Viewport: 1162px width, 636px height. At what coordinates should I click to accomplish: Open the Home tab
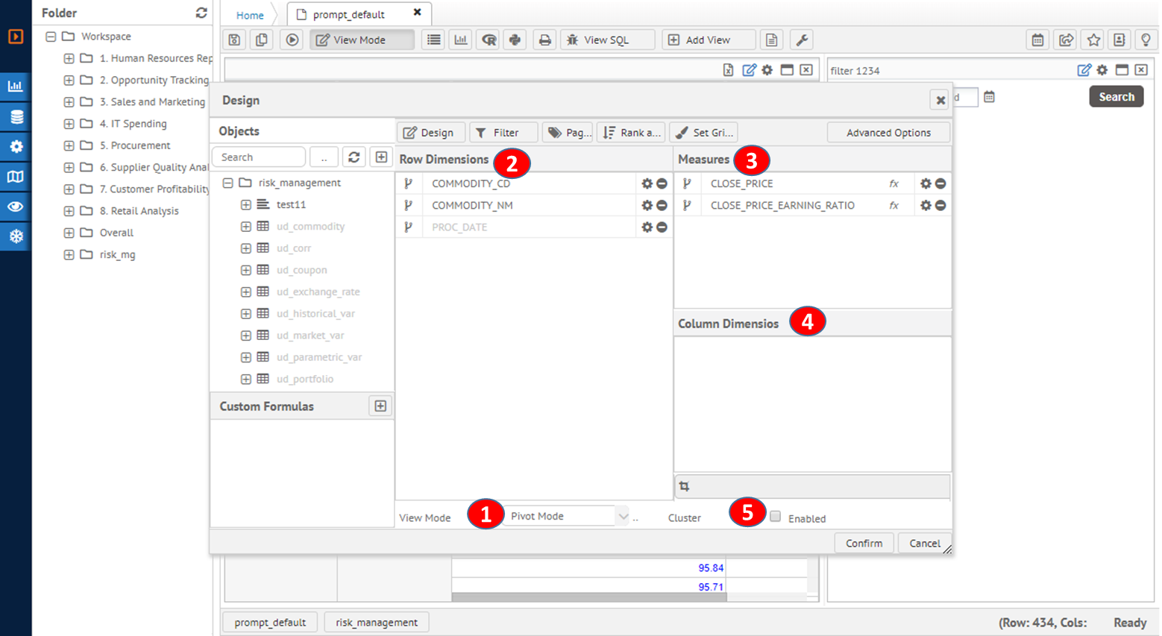tap(250, 15)
